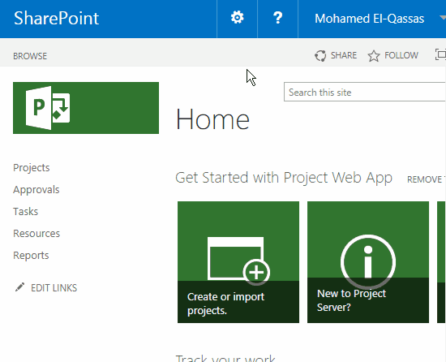Click the help question mark icon
Screen dimensions: 446x362
coord(277,18)
